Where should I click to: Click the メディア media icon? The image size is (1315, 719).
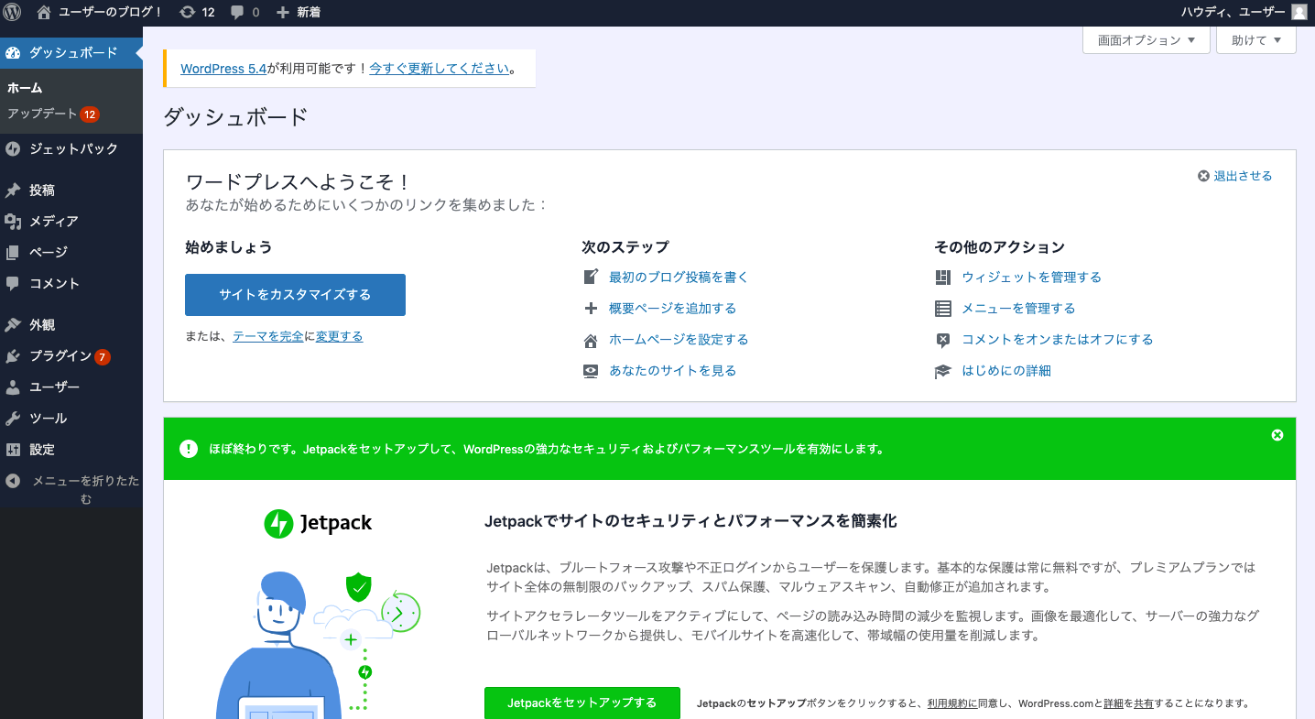pyautogui.click(x=13, y=222)
